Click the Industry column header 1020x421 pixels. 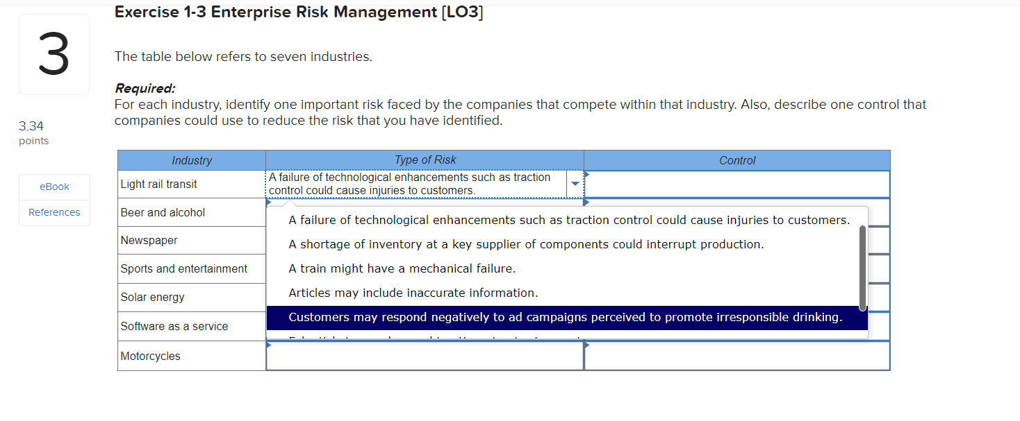191,160
